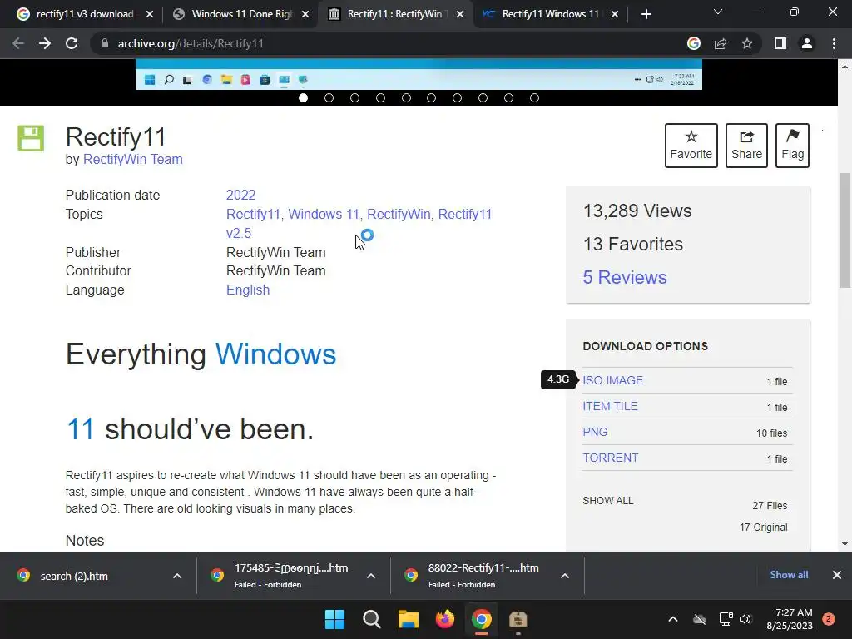
Task: Download the ISO IMAGE file
Action: click(x=613, y=380)
